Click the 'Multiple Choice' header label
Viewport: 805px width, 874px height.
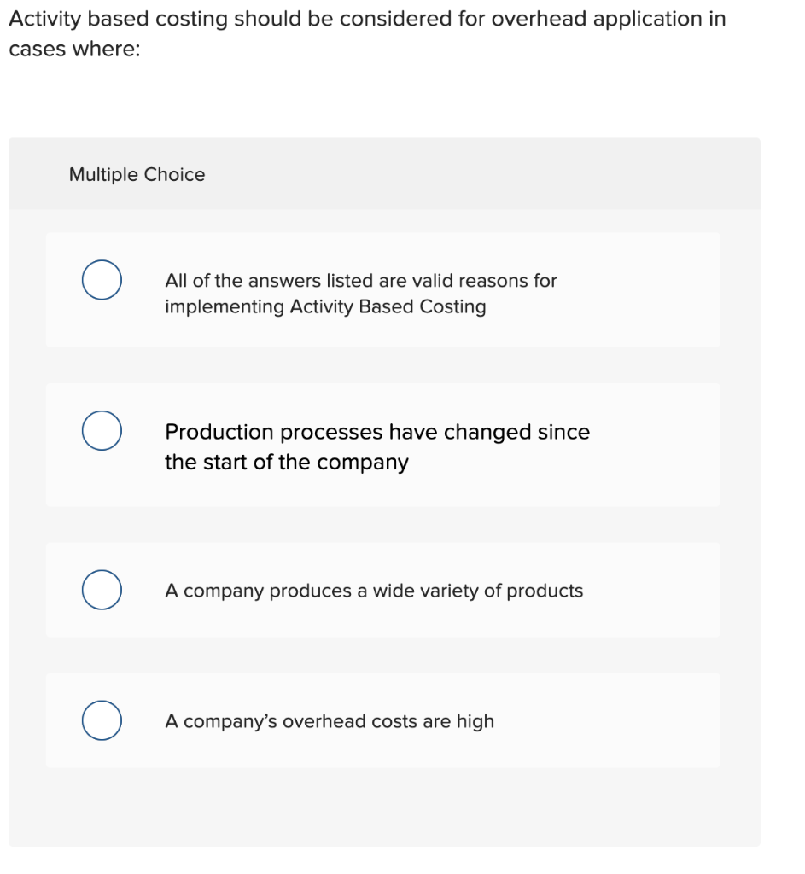(x=137, y=174)
